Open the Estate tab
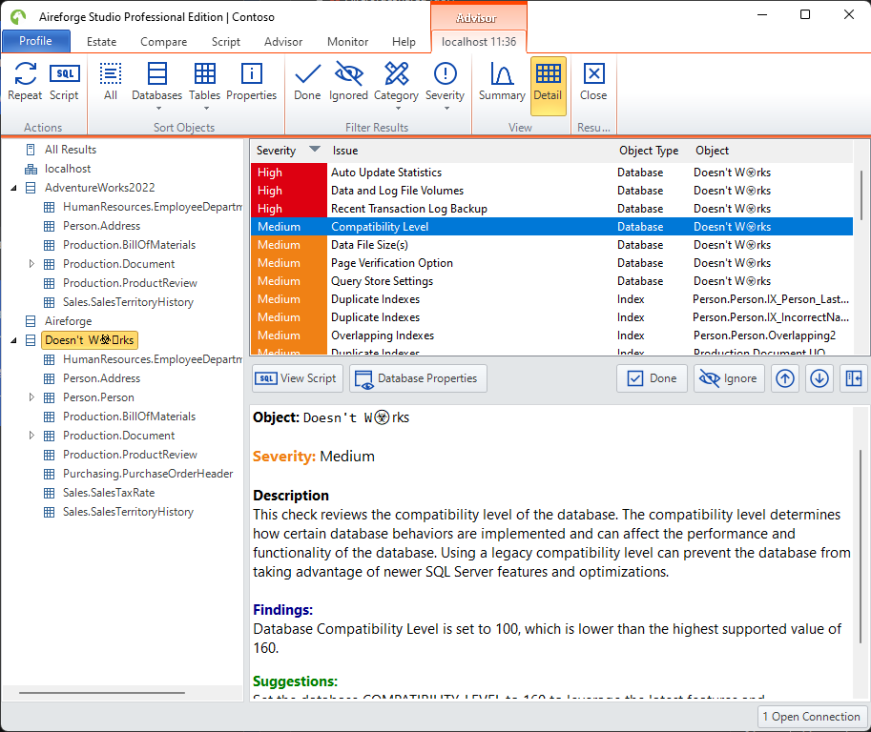Screen dimensions: 871x732 pos(101,42)
